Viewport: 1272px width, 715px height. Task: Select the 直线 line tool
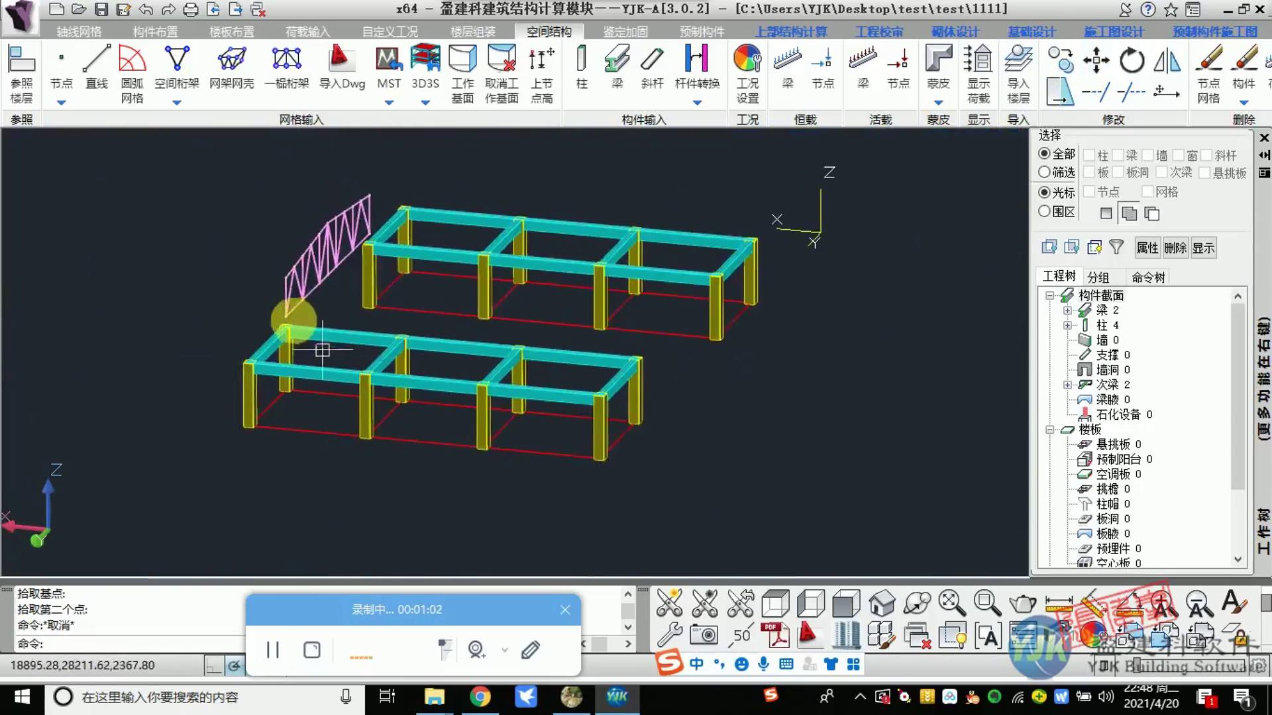(97, 67)
